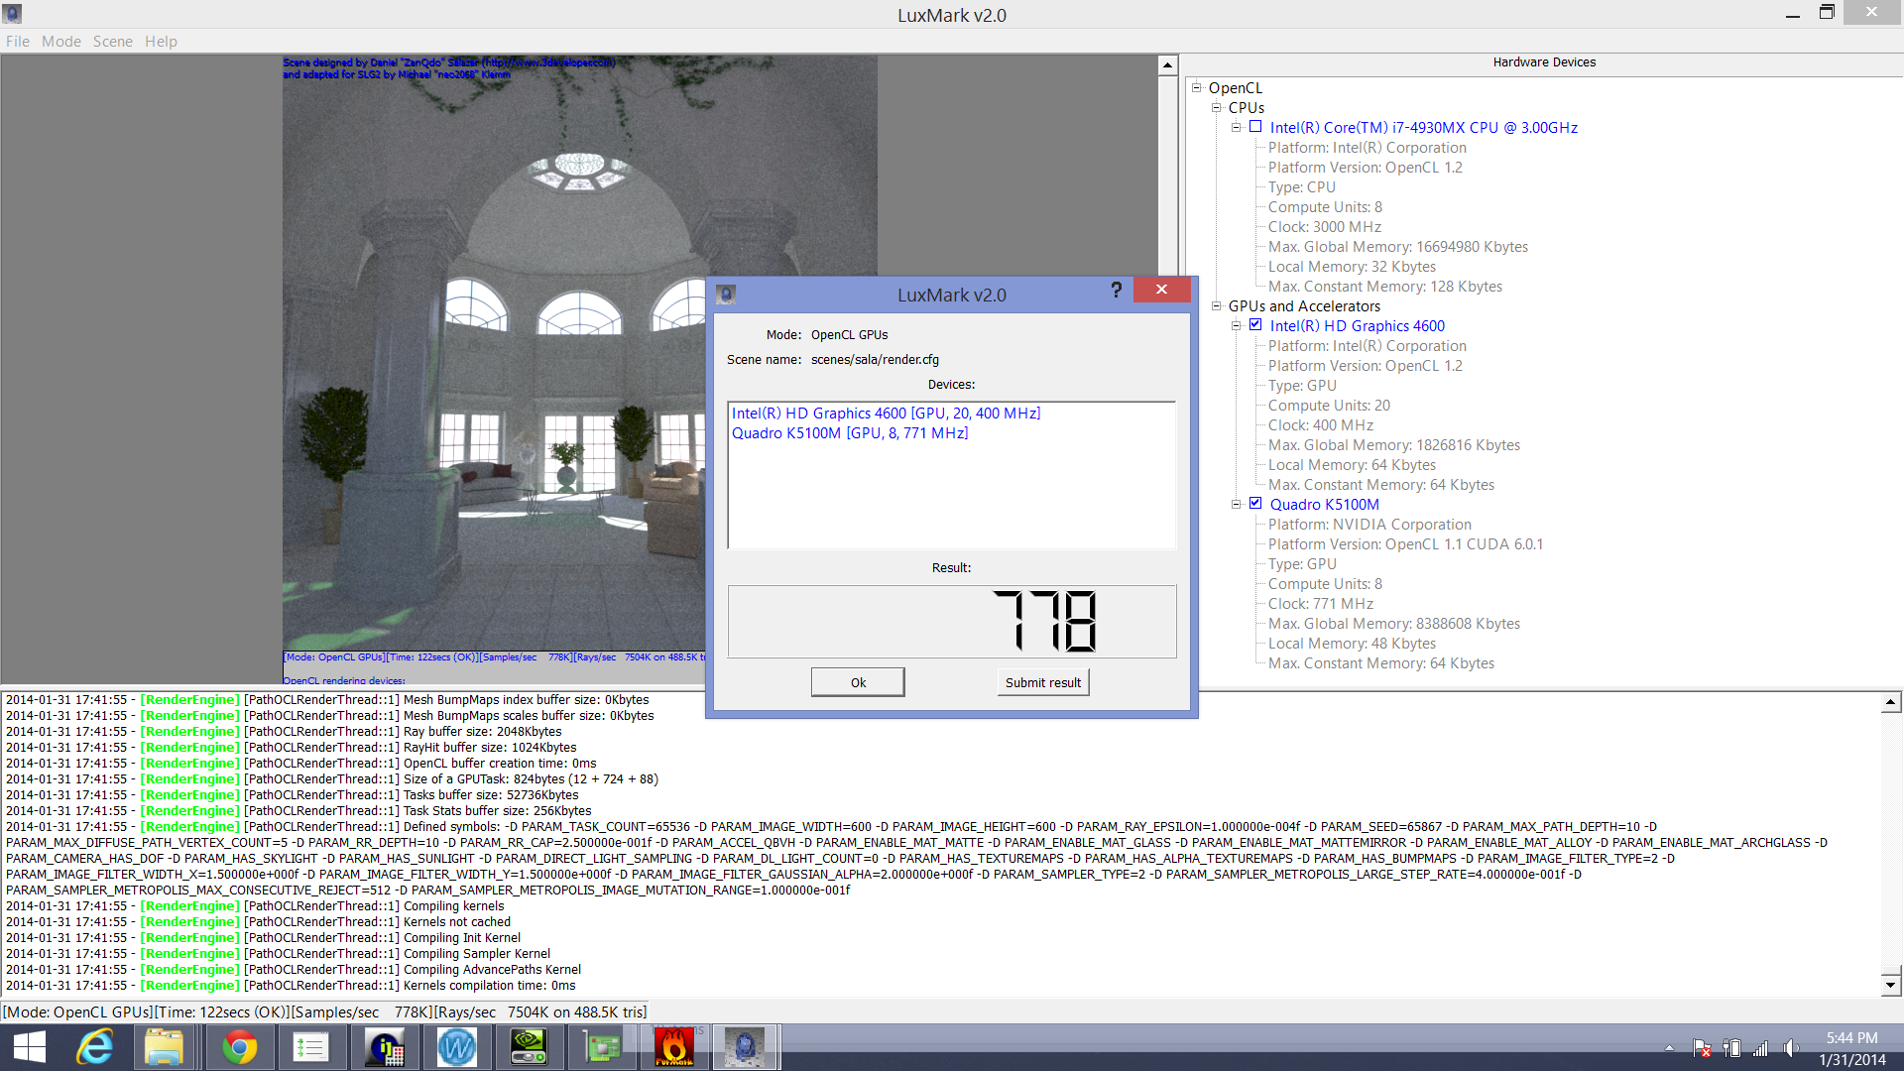Viewport: 1904px width, 1071px height.
Task: Open the blue W app in taskbar
Action: (457, 1047)
